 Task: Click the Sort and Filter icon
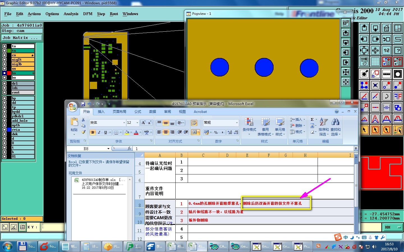[x=323, y=122]
